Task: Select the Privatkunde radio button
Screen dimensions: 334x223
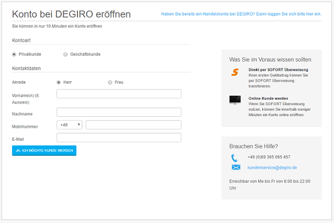Action: point(14,54)
